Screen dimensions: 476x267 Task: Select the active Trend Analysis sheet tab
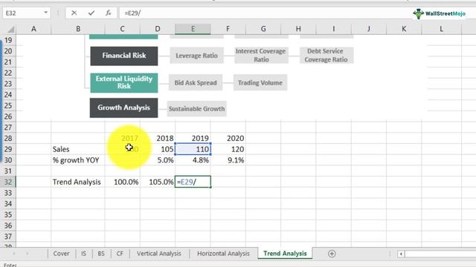click(285, 254)
